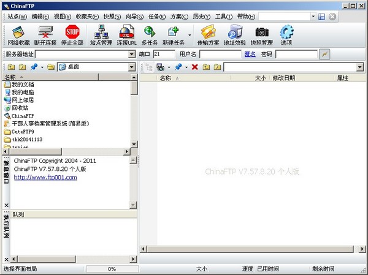
Task: Close the 执行队列 panel with X
Action: pyautogui.click(x=6, y=259)
